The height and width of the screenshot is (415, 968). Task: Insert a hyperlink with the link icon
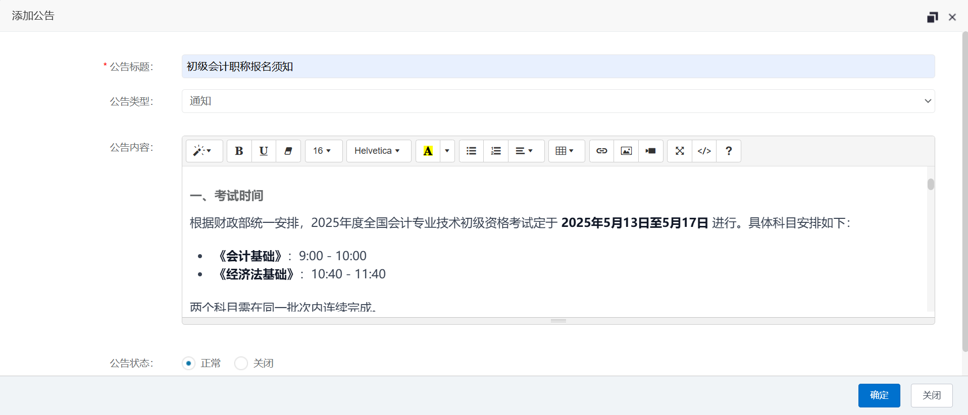(601, 151)
